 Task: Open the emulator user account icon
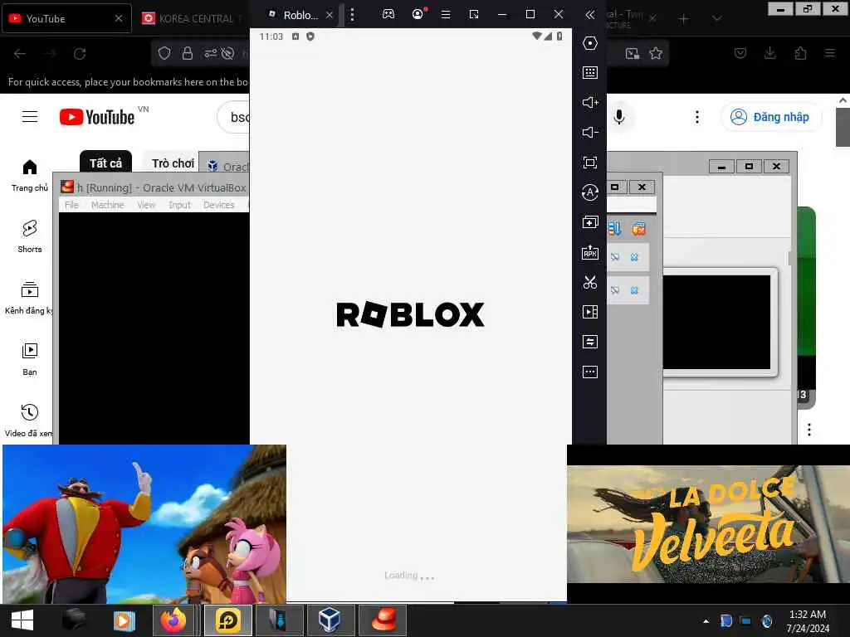coord(418,14)
